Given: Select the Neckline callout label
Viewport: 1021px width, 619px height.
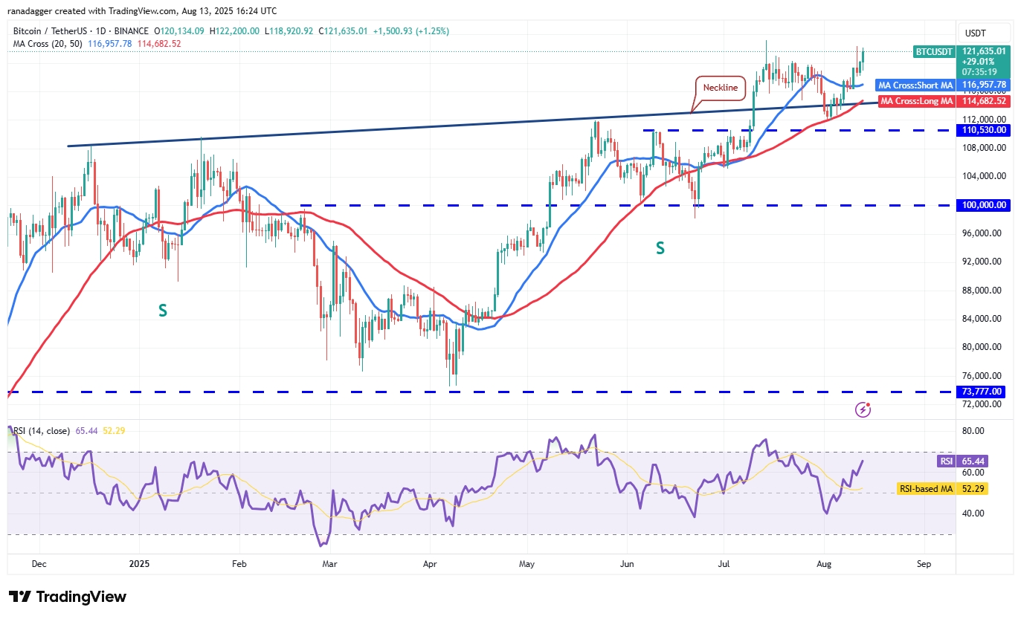Looking at the screenshot, I should [720, 88].
